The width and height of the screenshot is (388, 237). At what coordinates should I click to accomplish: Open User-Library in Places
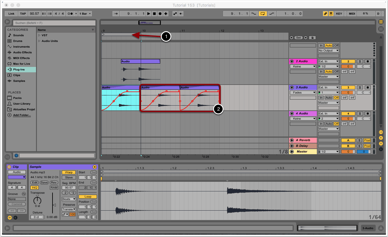pos(22,104)
